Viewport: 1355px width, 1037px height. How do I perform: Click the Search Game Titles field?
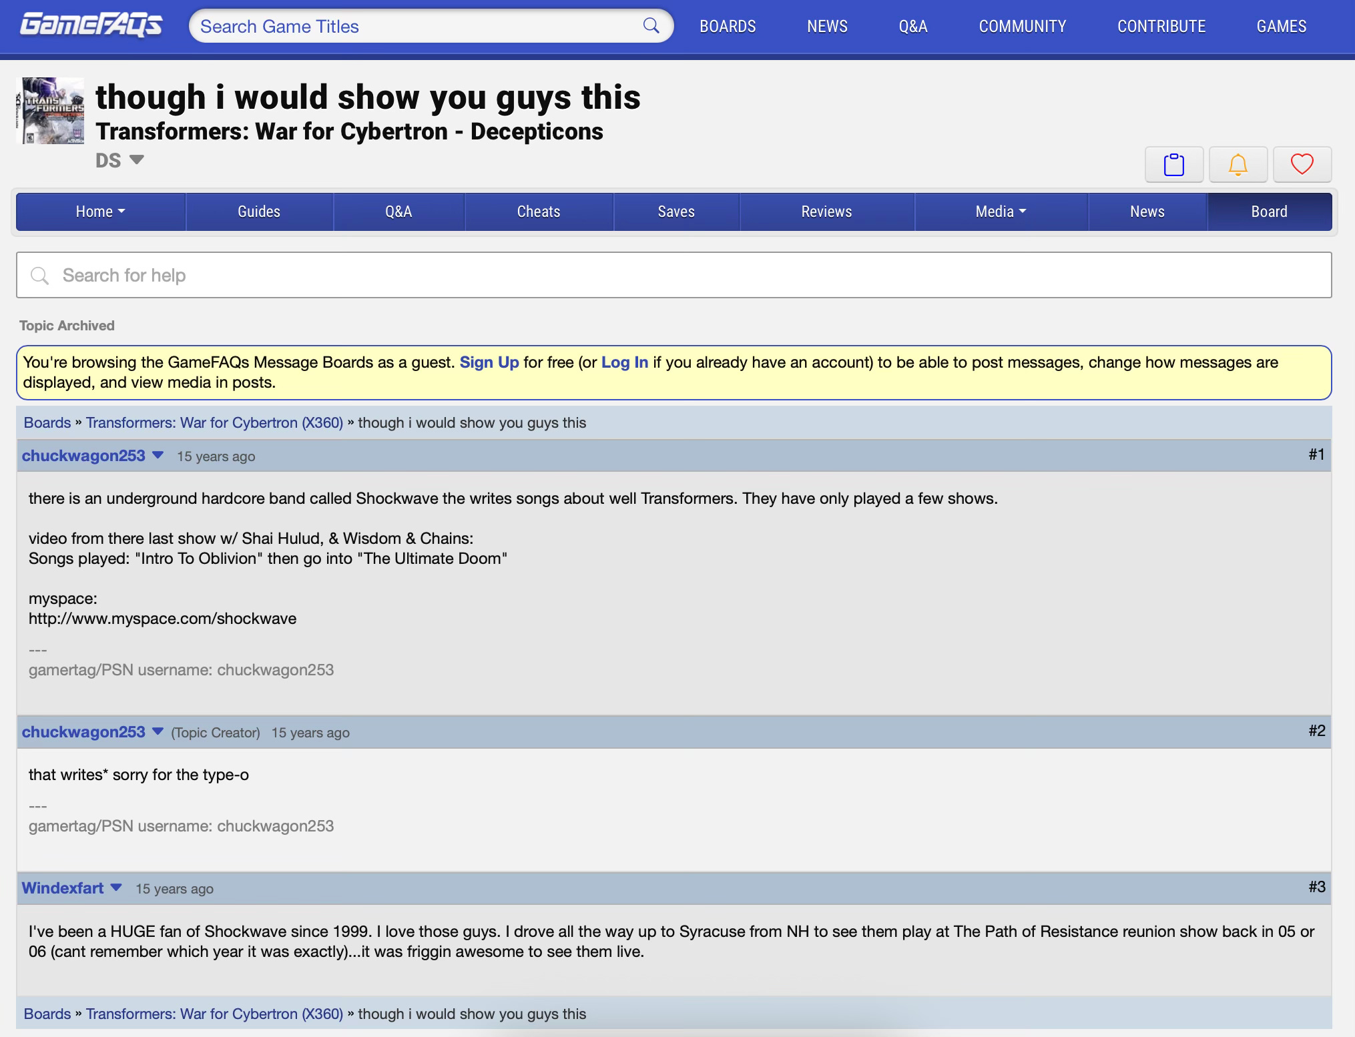click(x=414, y=26)
